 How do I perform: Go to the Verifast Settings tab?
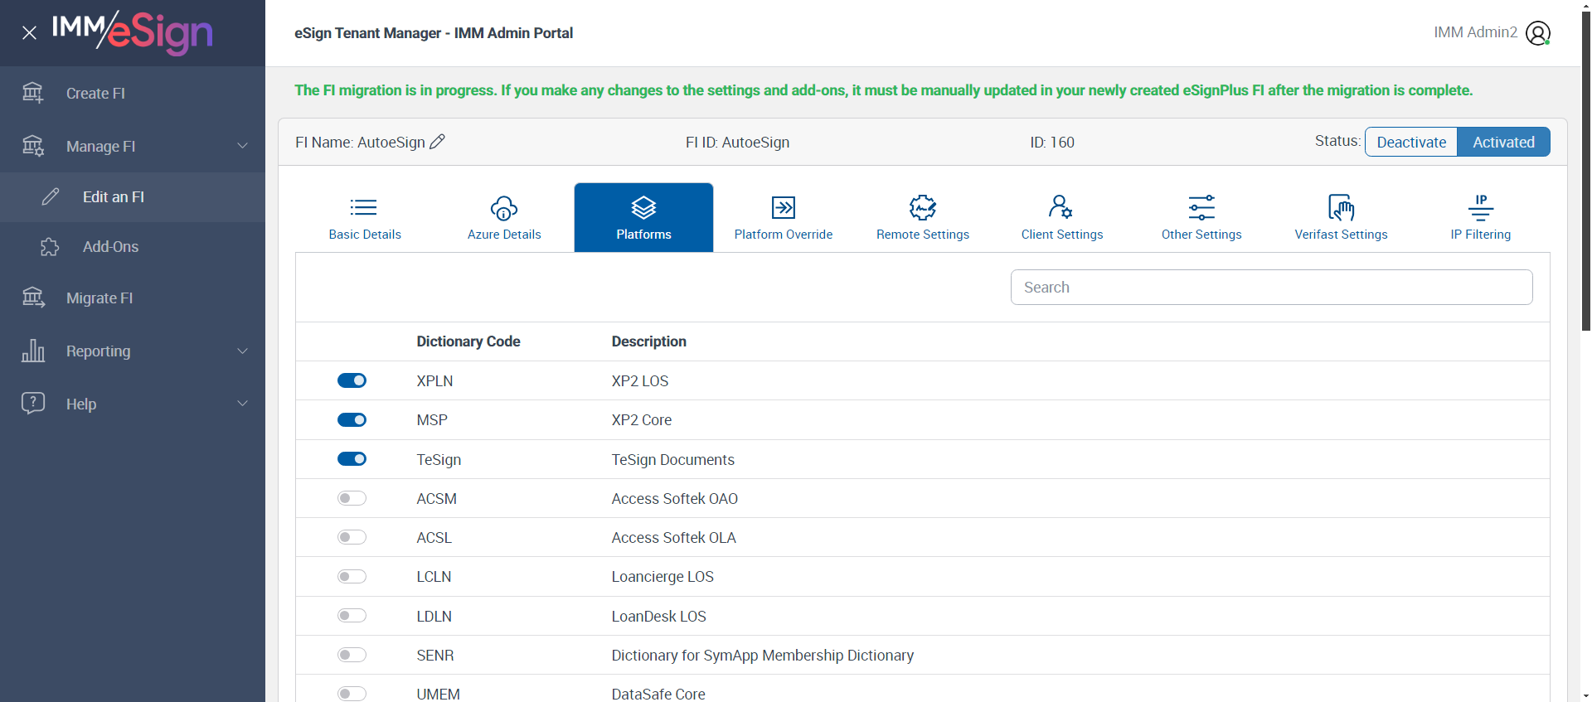[1341, 217]
